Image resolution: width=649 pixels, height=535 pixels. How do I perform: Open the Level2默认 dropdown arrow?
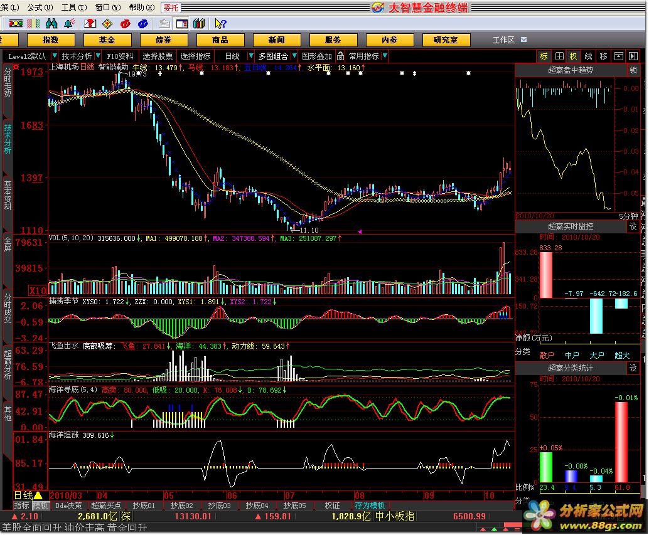[x=54, y=55]
